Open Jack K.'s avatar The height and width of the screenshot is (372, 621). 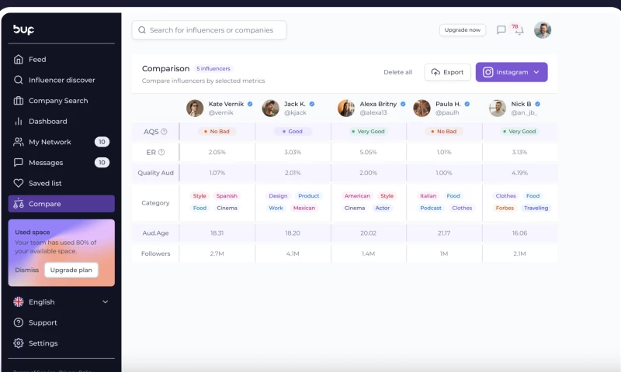click(x=270, y=108)
